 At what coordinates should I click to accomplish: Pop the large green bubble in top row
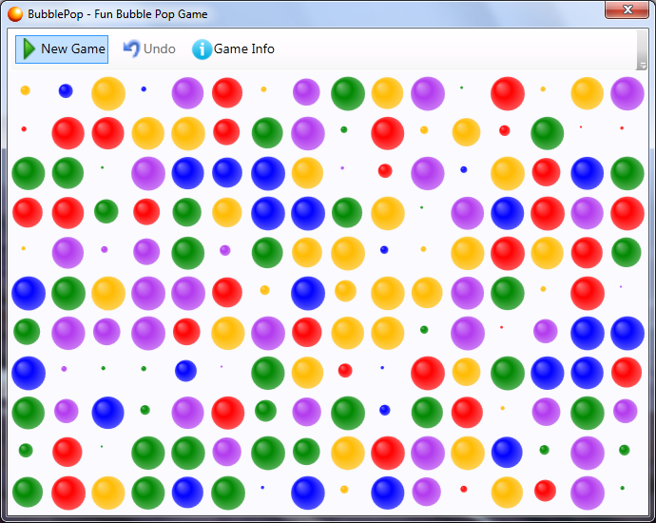click(348, 94)
